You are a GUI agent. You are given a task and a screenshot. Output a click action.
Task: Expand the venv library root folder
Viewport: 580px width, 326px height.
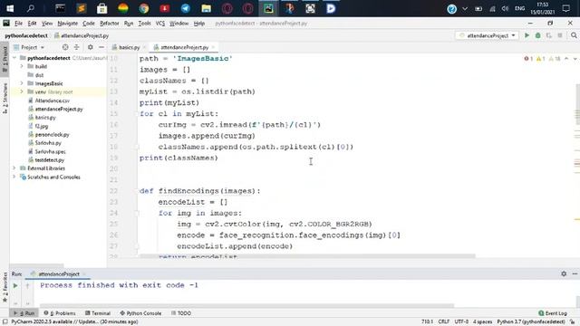click(x=22, y=92)
